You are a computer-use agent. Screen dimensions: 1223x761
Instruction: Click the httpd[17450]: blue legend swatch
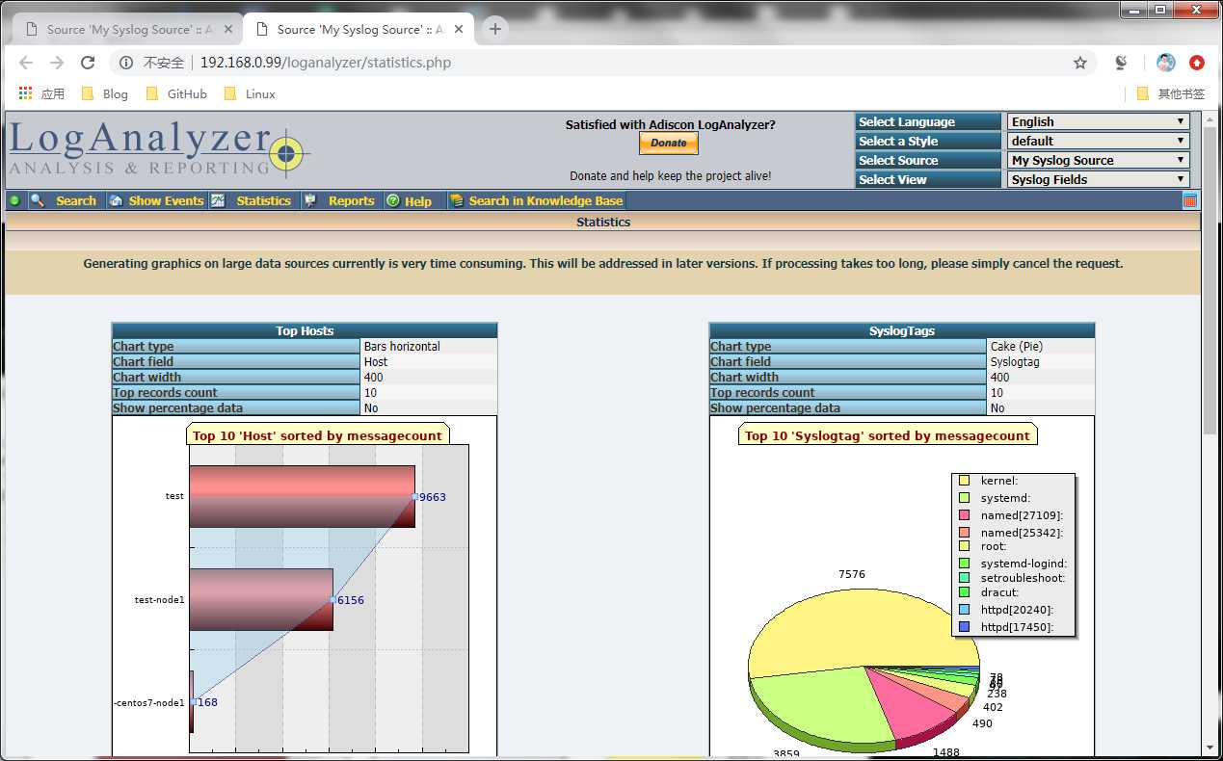964,627
